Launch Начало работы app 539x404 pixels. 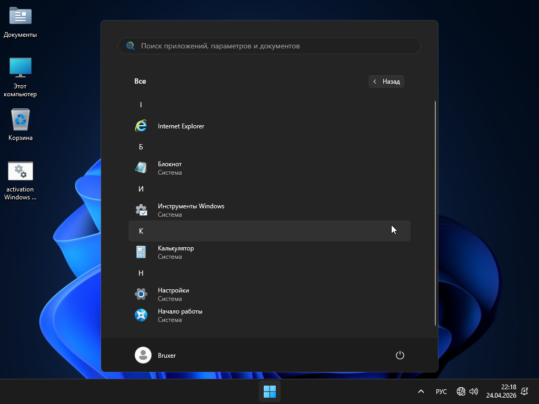click(179, 315)
